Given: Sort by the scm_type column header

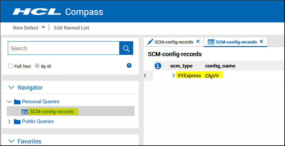Looking at the screenshot, I should (182, 66).
